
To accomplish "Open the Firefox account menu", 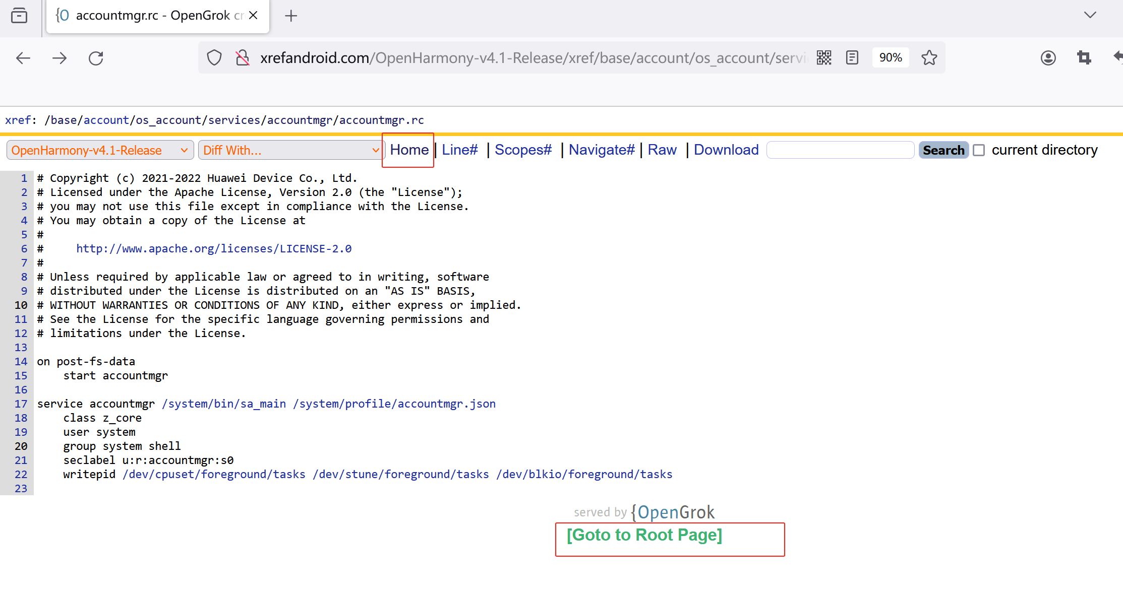I will (x=1048, y=58).
